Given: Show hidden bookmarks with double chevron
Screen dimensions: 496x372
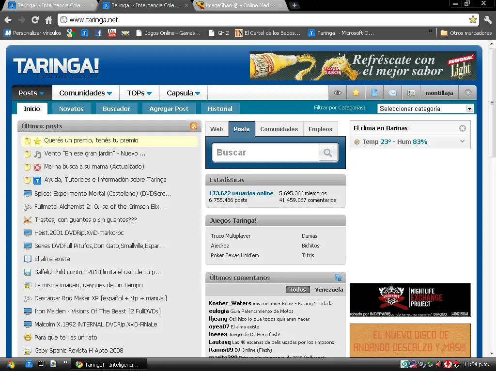Looking at the screenshot, I should pos(430,31).
